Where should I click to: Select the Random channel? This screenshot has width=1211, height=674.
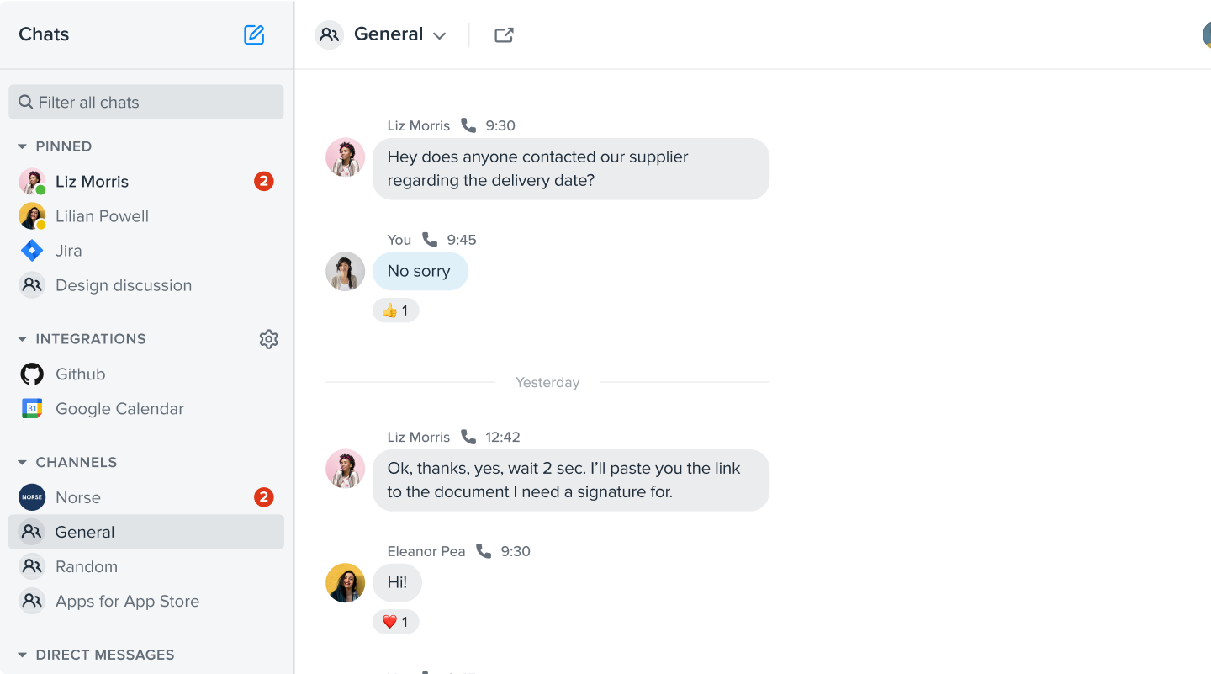(x=86, y=566)
